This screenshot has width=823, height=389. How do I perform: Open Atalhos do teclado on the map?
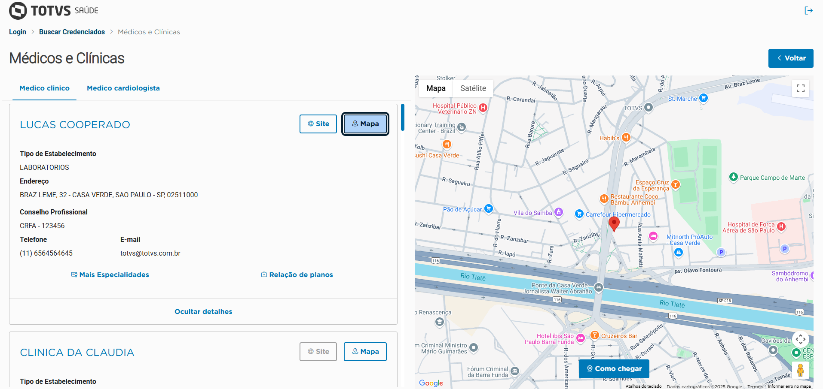(x=643, y=386)
